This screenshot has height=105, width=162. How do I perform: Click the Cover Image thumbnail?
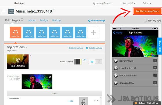click(37, 82)
